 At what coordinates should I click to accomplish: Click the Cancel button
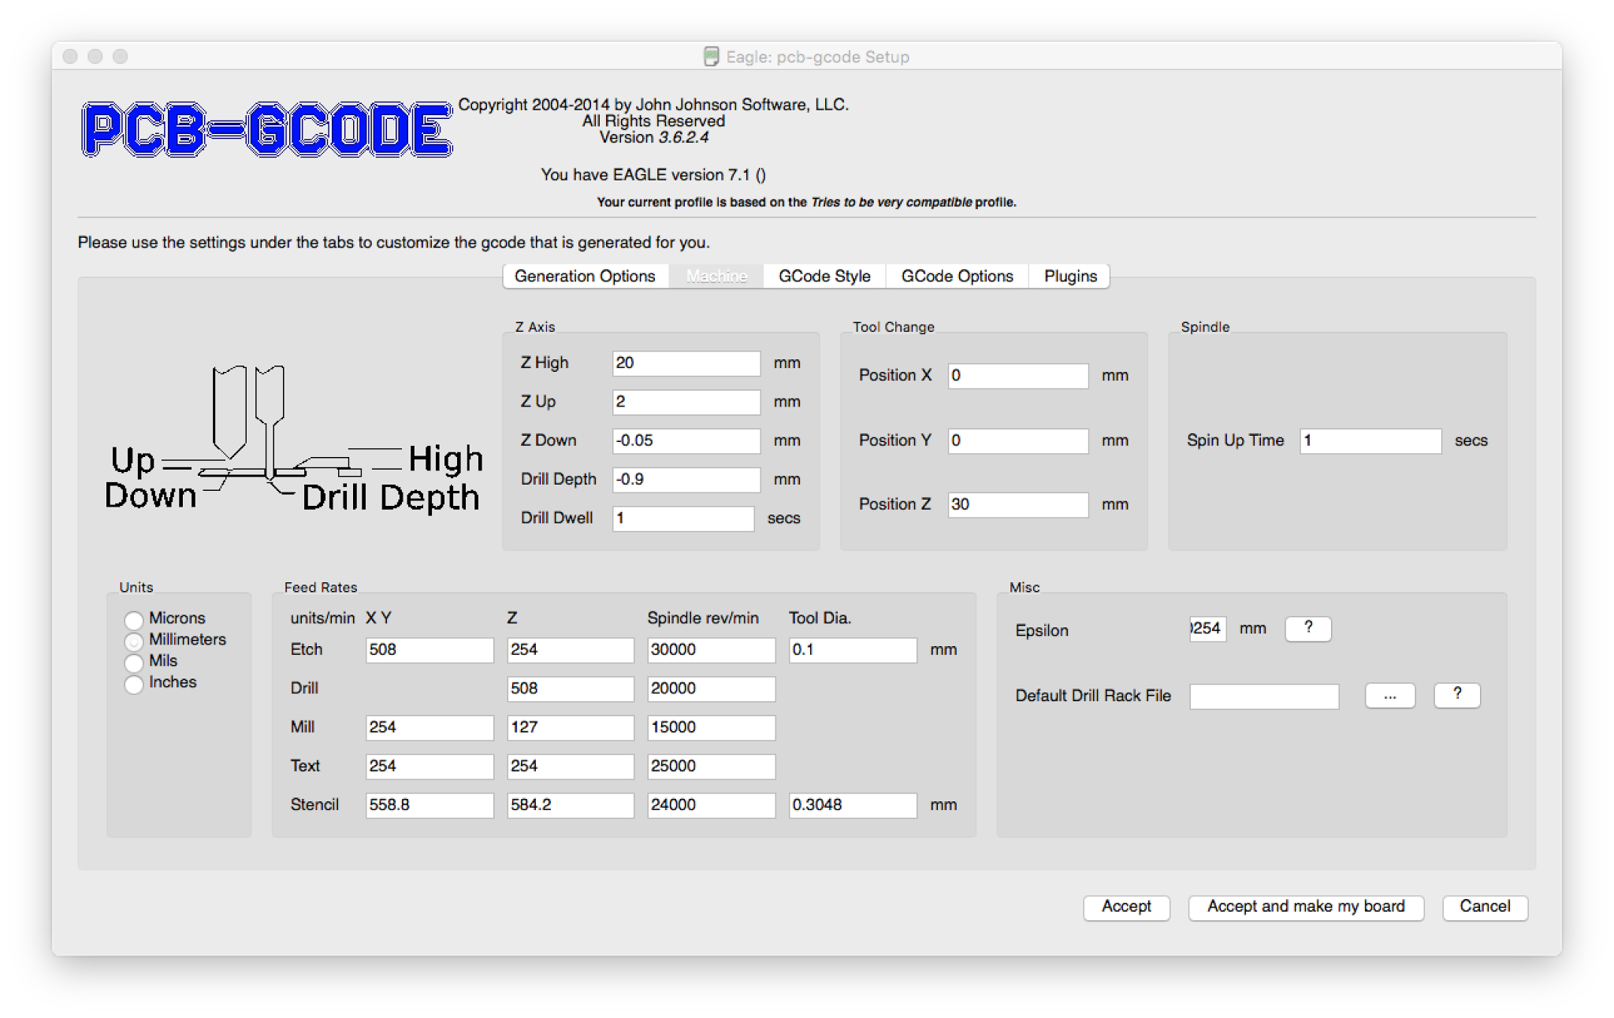pyautogui.click(x=1484, y=907)
